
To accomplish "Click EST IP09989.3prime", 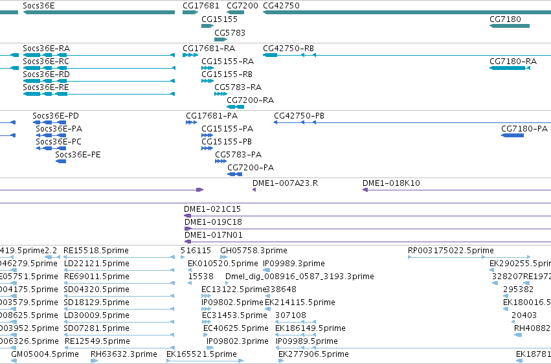I will [x=266, y=270].
